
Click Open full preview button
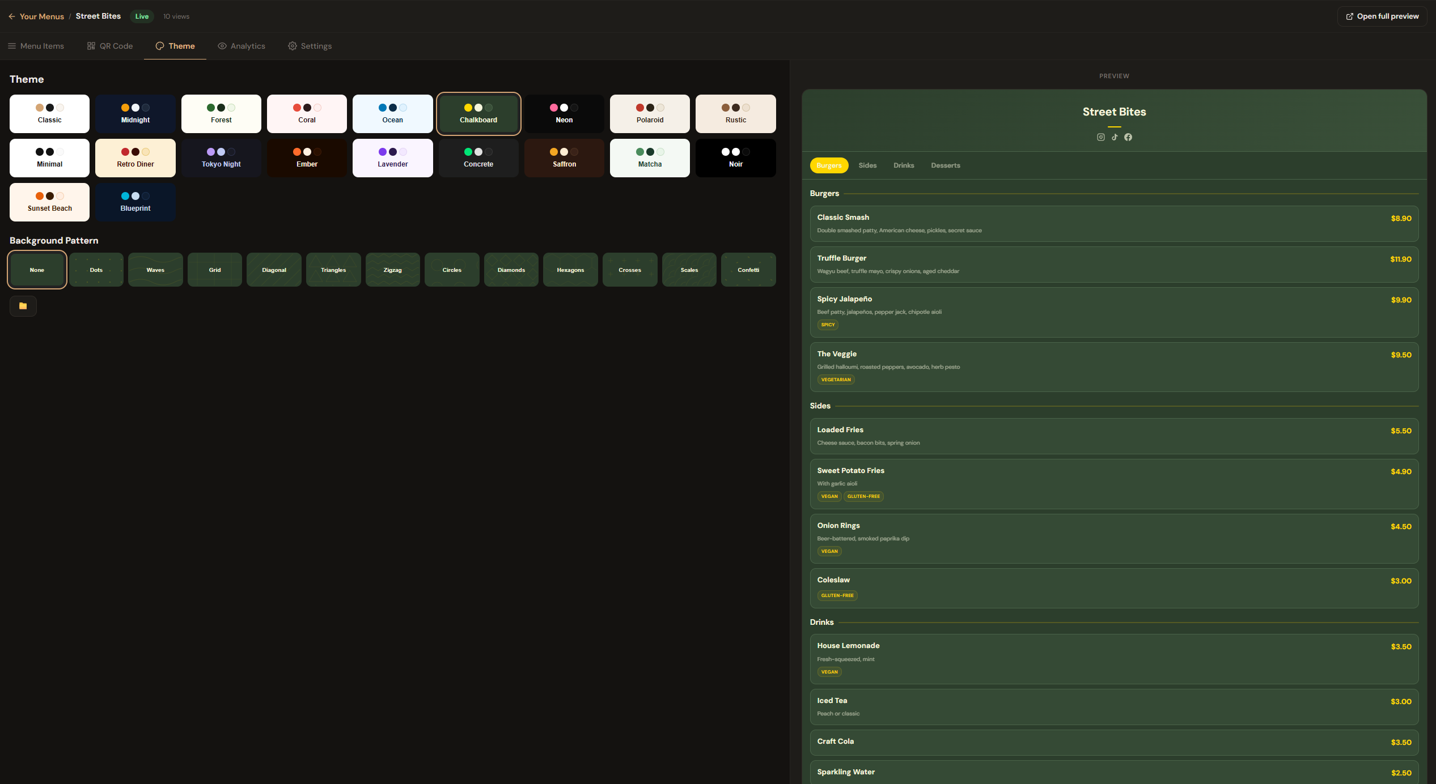coord(1382,16)
